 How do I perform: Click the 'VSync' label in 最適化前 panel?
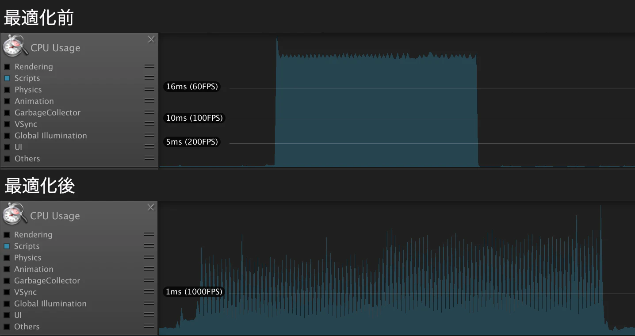[x=26, y=124]
